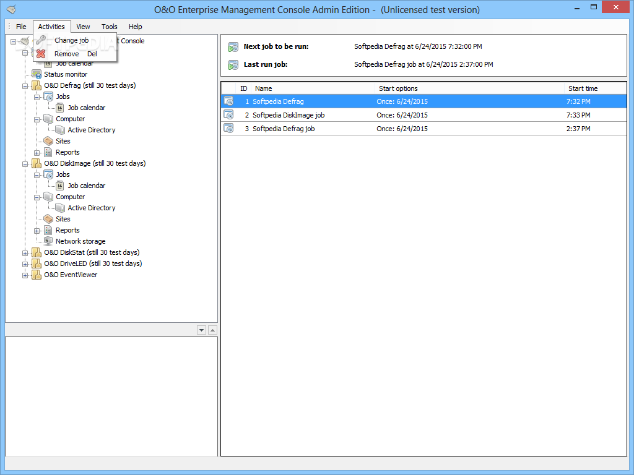Image resolution: width=634 pixels, height=475 pixels.
Task: Select the O&O EventViewer label
Action: coord(71,275)
